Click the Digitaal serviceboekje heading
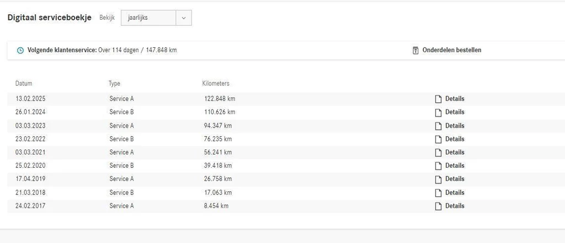The image size is (565, 243). [x=49, y=17]
